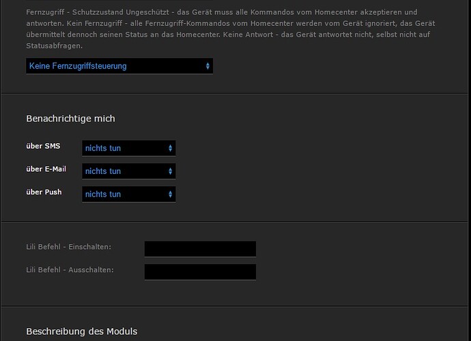Click the über E-Mail label

click(x=46, y=169)
